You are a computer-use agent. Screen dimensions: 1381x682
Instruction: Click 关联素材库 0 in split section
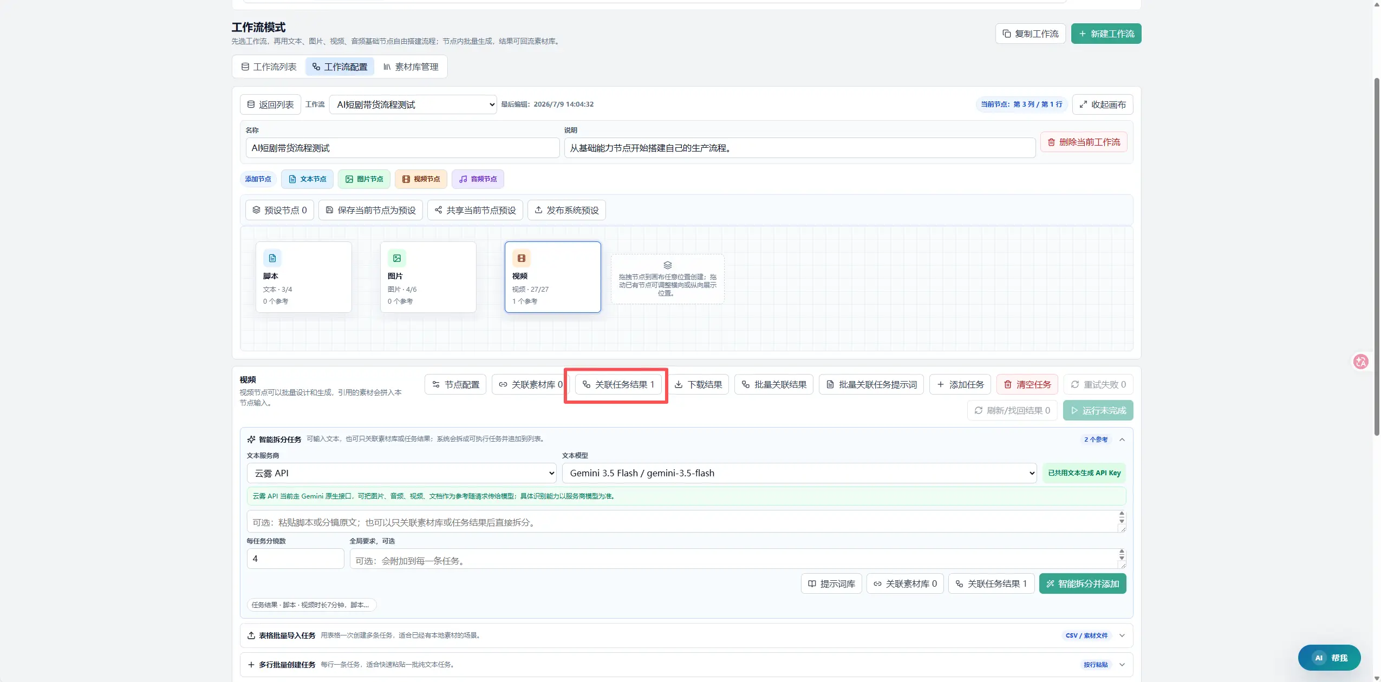click(905, 583)
